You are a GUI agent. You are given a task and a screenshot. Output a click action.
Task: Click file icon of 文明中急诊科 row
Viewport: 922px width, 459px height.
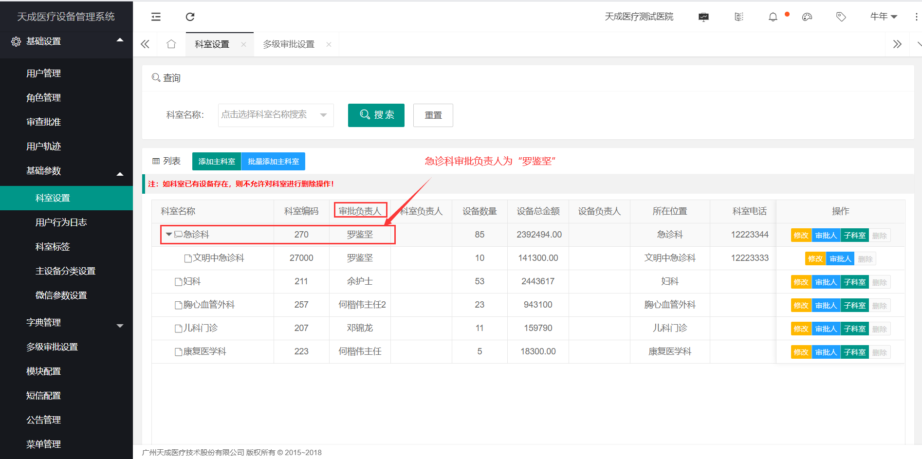[x=188, y=258]
